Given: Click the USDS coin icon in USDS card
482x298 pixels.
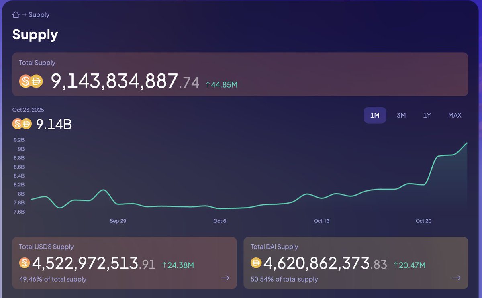Looking at the screenshot, I should 25,263.
